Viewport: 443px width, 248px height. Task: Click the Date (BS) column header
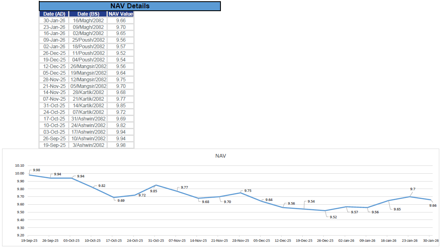[88, 14]
